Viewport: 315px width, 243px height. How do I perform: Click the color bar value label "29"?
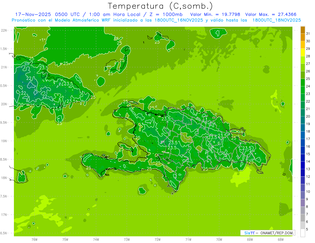(x=308, y=48)
